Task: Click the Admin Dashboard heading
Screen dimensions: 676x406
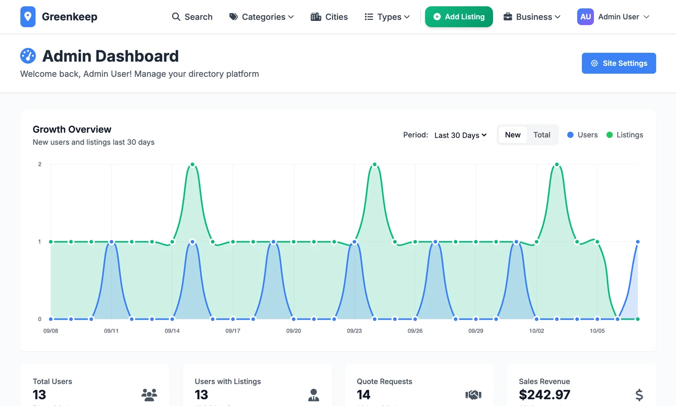Action: (x=110, y=56)
